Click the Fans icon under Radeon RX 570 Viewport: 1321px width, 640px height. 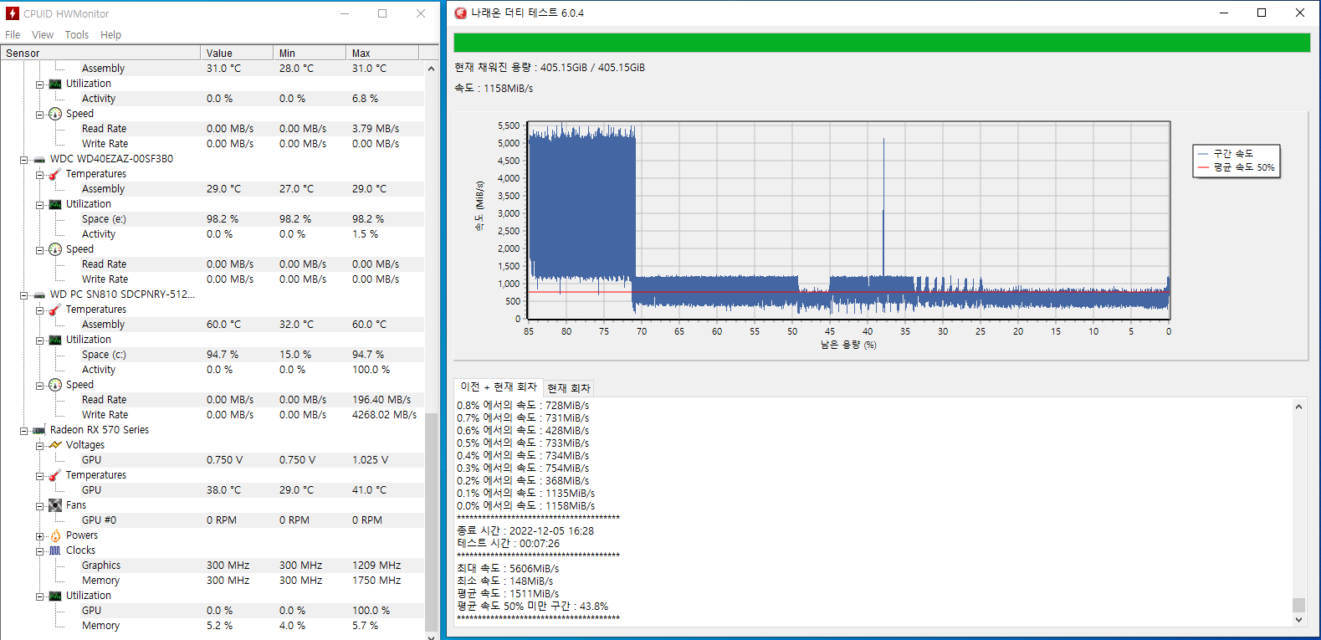(x=55, y=505)
